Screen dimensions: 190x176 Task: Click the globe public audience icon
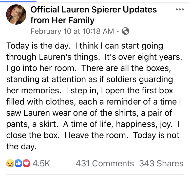126,31
